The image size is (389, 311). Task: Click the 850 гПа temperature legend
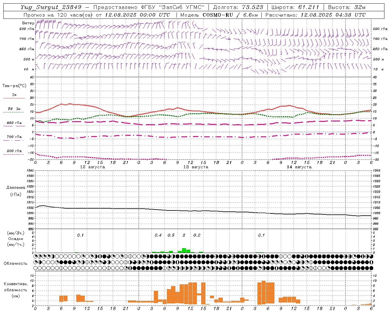14,123
